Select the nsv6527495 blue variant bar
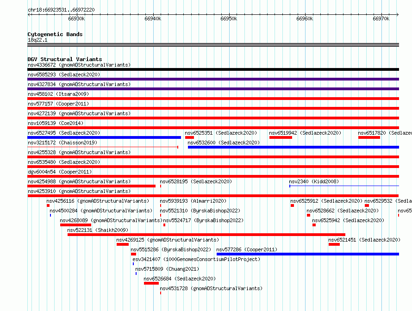Screen dimensions: 412x311 point(104,137)
